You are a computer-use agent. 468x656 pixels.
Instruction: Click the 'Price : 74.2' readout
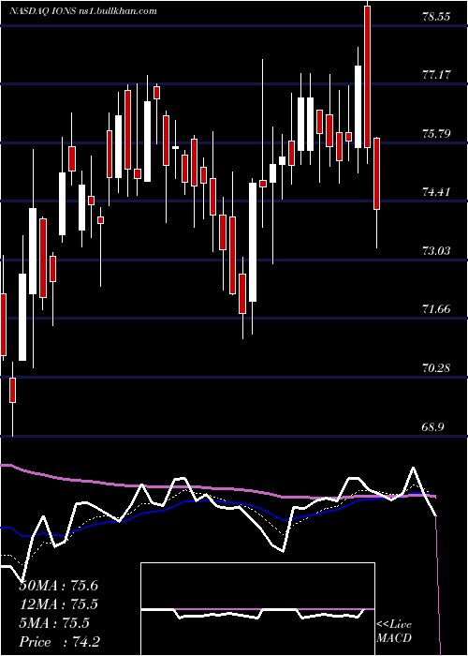point(59,642)
